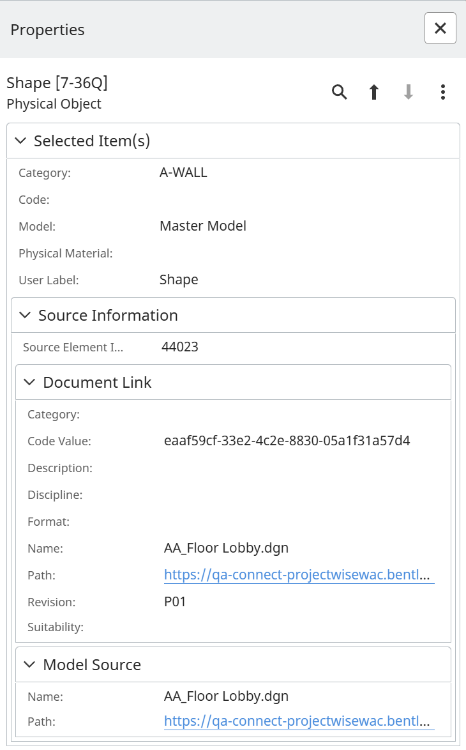The image size is (466, 750).
Task: Collapse the Source Information section
Action: [x=25, y=315]
